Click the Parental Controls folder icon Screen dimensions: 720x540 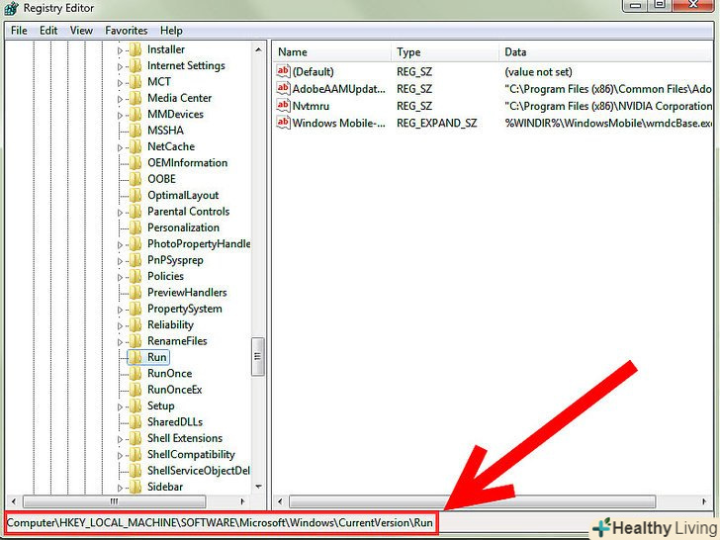click(135, 212)
